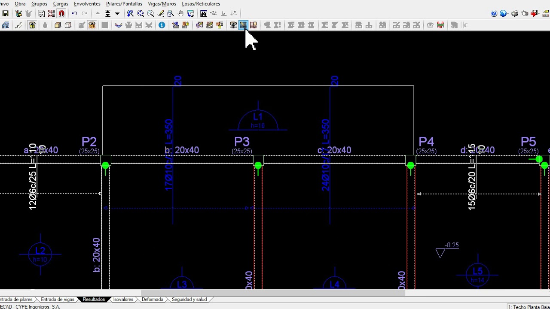The image size is (550, 309).
Task: Open the Envolventes menu
Action: click(x=87, y=4)
